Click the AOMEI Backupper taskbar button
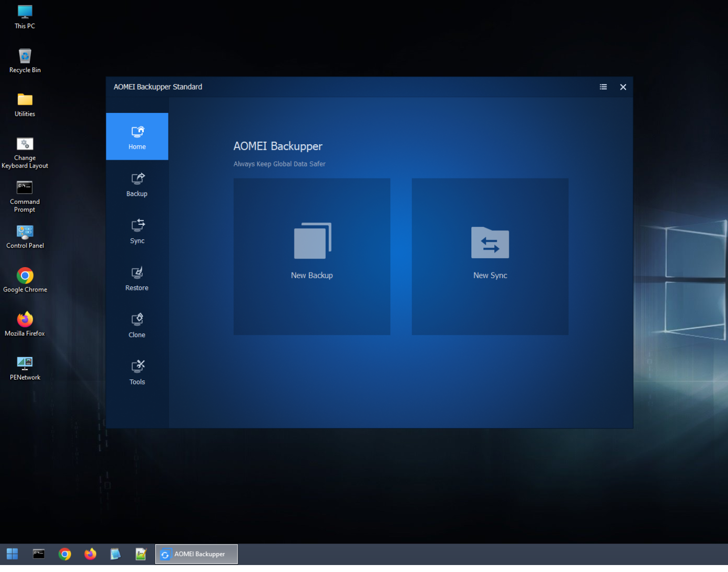 196,554
